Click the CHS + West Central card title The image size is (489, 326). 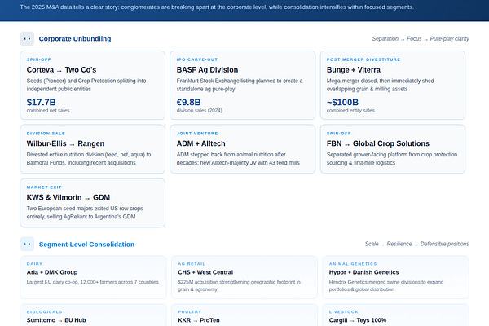click(x=205, y=272)
